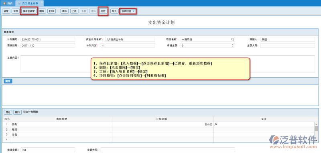Select the 分包 cell in row 3
Screen dimensions: 321x153
coord(62,135)
